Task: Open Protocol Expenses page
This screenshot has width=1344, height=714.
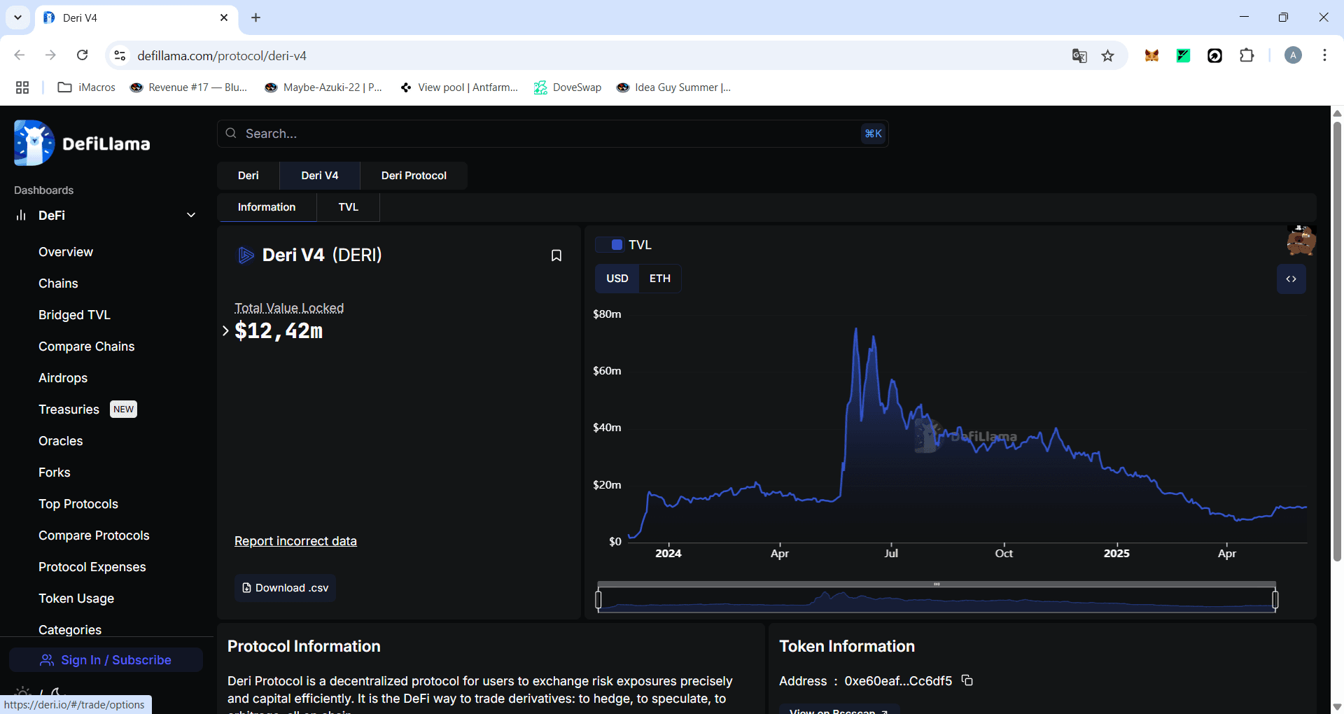Action: pos(92,567)
